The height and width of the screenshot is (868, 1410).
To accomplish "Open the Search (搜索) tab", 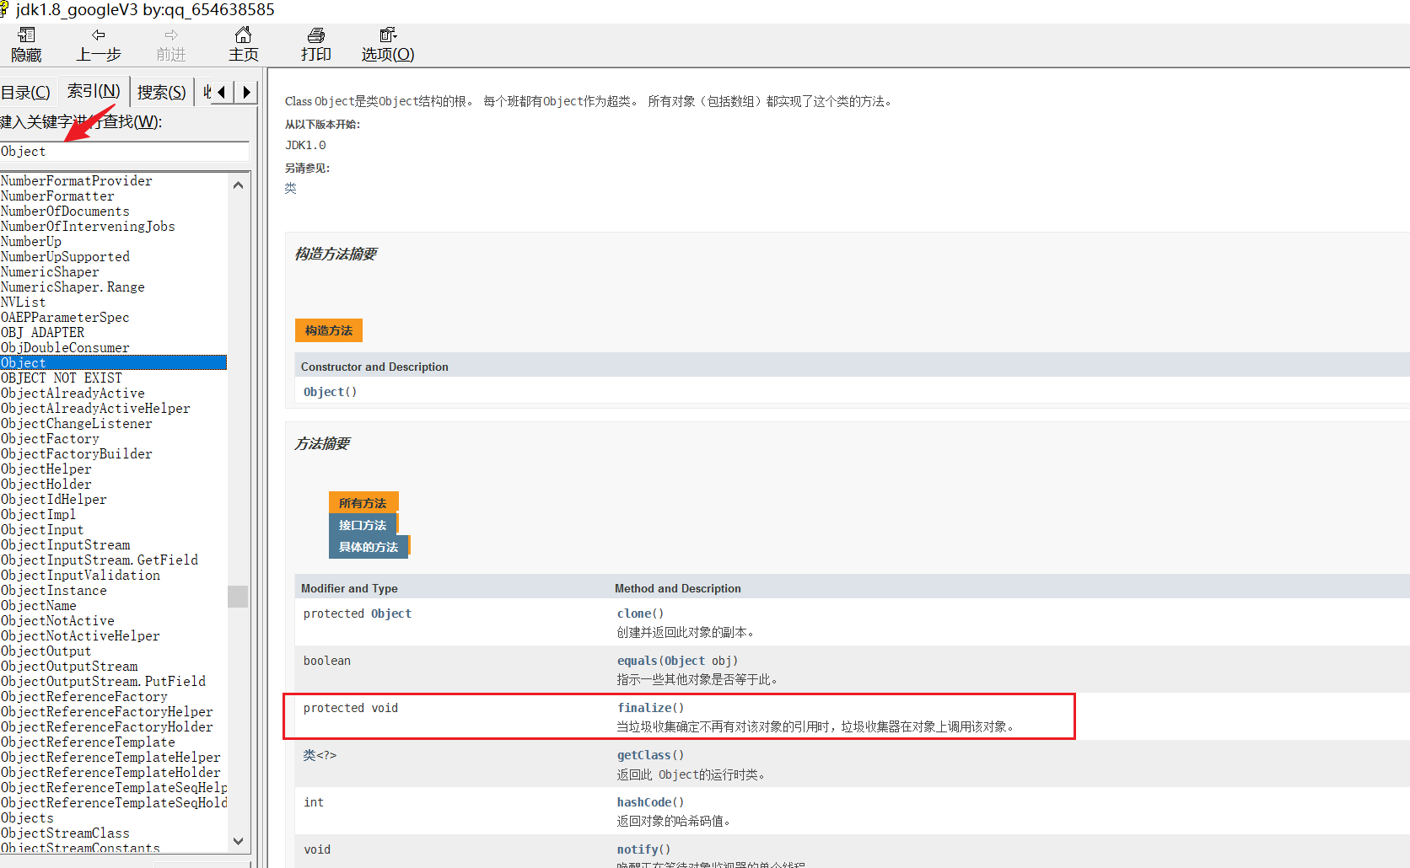I will (x=161, y=92).
